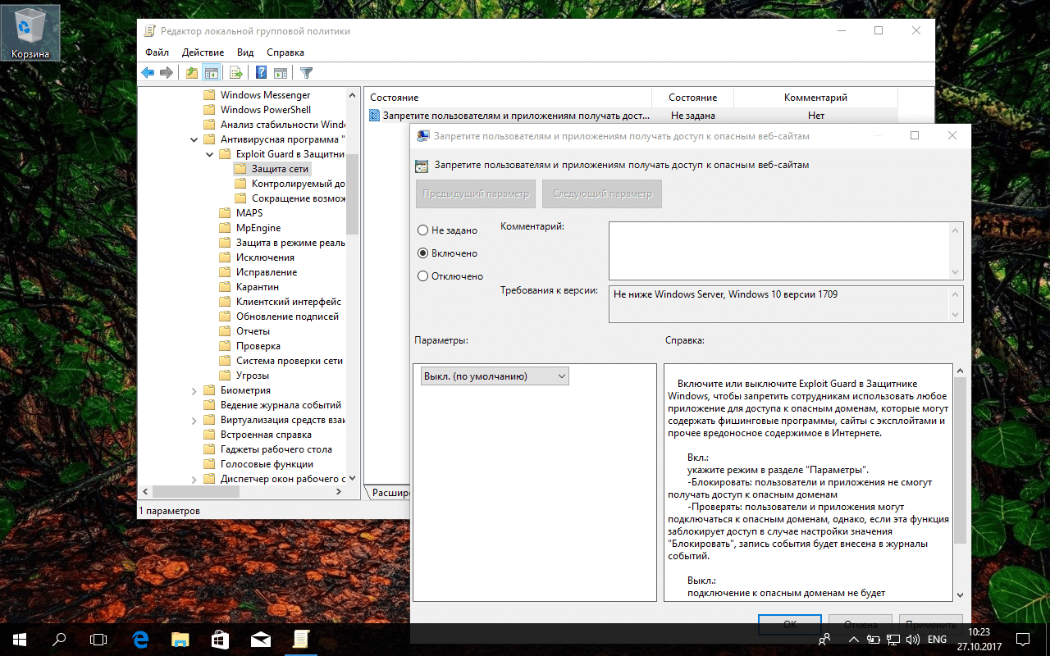
Task: Toggle the show/hide console tree icon
Action: coord(211,72)
